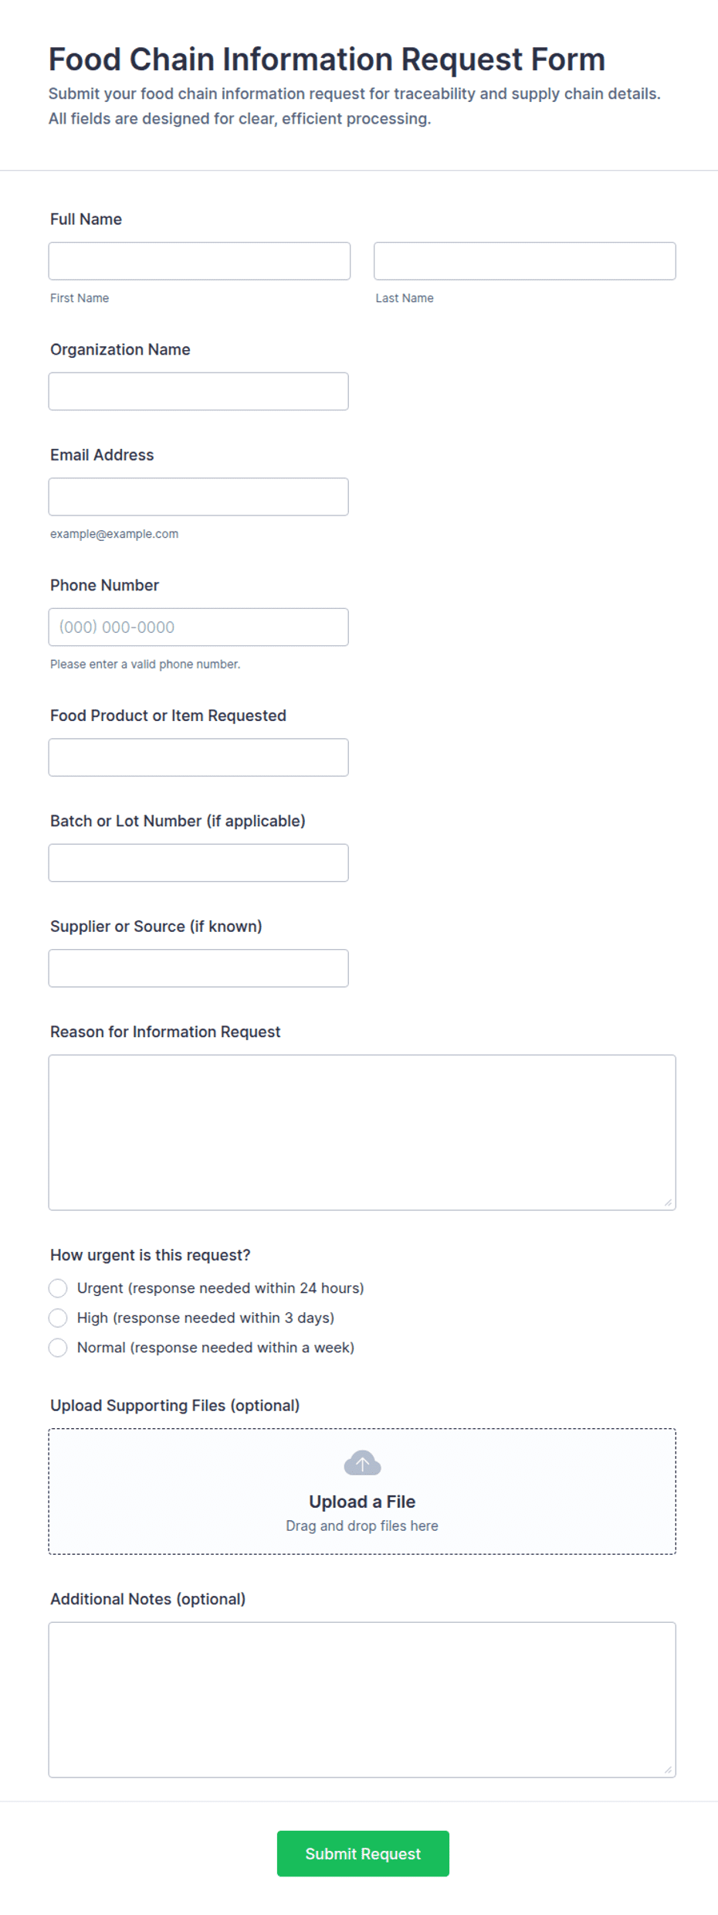718x1915 pixels.
Task: Click the Drag and drop files here text
Action: (x=362, y=1526)
